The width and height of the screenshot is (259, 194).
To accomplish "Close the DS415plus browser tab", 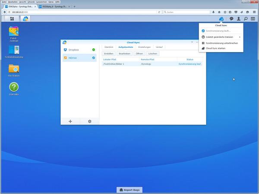I will 35,6.
